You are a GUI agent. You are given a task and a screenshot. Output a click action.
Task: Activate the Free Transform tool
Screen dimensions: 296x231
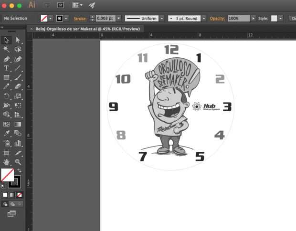pyautogui.click(x=18, y=105)
